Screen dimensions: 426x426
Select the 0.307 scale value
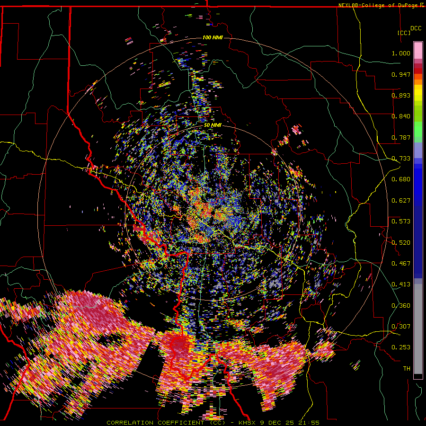pos(401,326)
